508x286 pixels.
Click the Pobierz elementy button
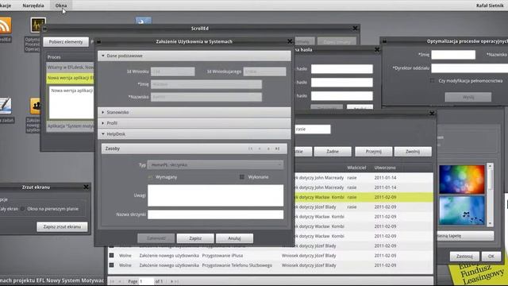pos(66,42)
